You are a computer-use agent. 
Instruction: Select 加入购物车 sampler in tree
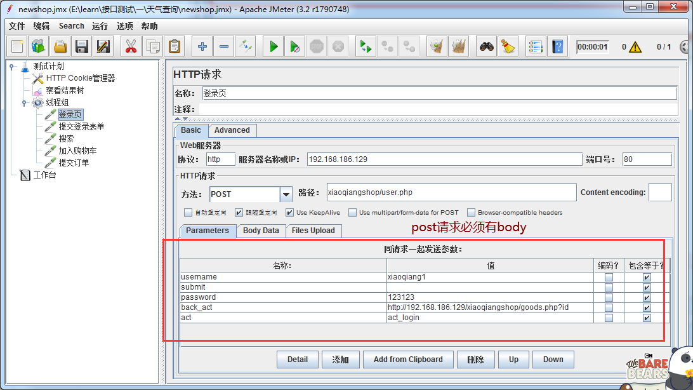(77, 151)
